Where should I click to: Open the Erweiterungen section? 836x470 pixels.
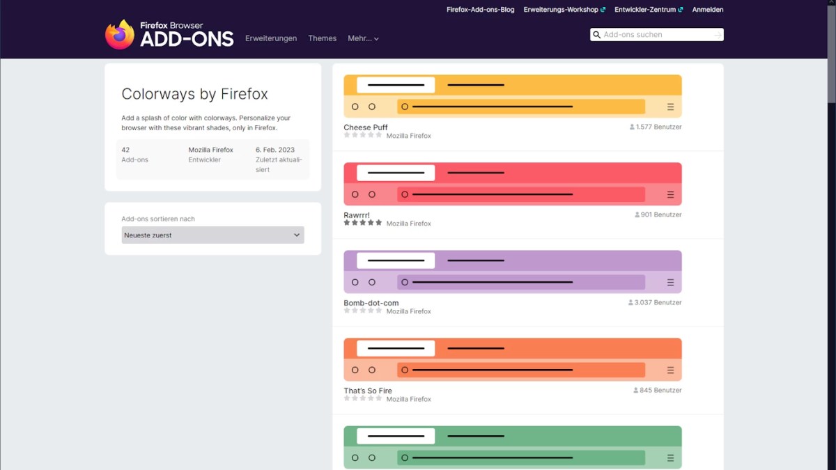tap(271, 38)
